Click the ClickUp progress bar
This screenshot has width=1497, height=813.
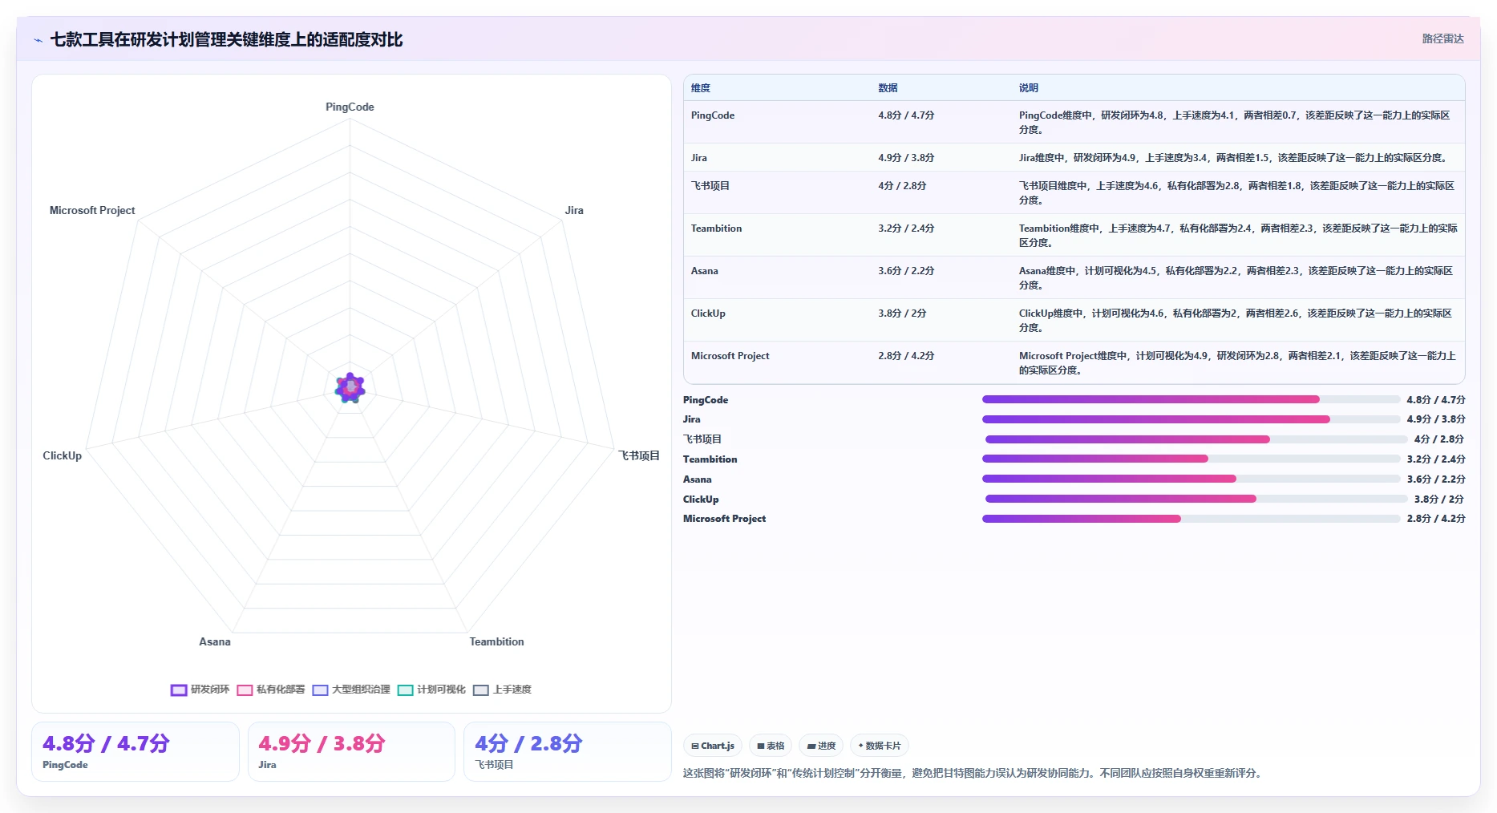click(1196, 499)
